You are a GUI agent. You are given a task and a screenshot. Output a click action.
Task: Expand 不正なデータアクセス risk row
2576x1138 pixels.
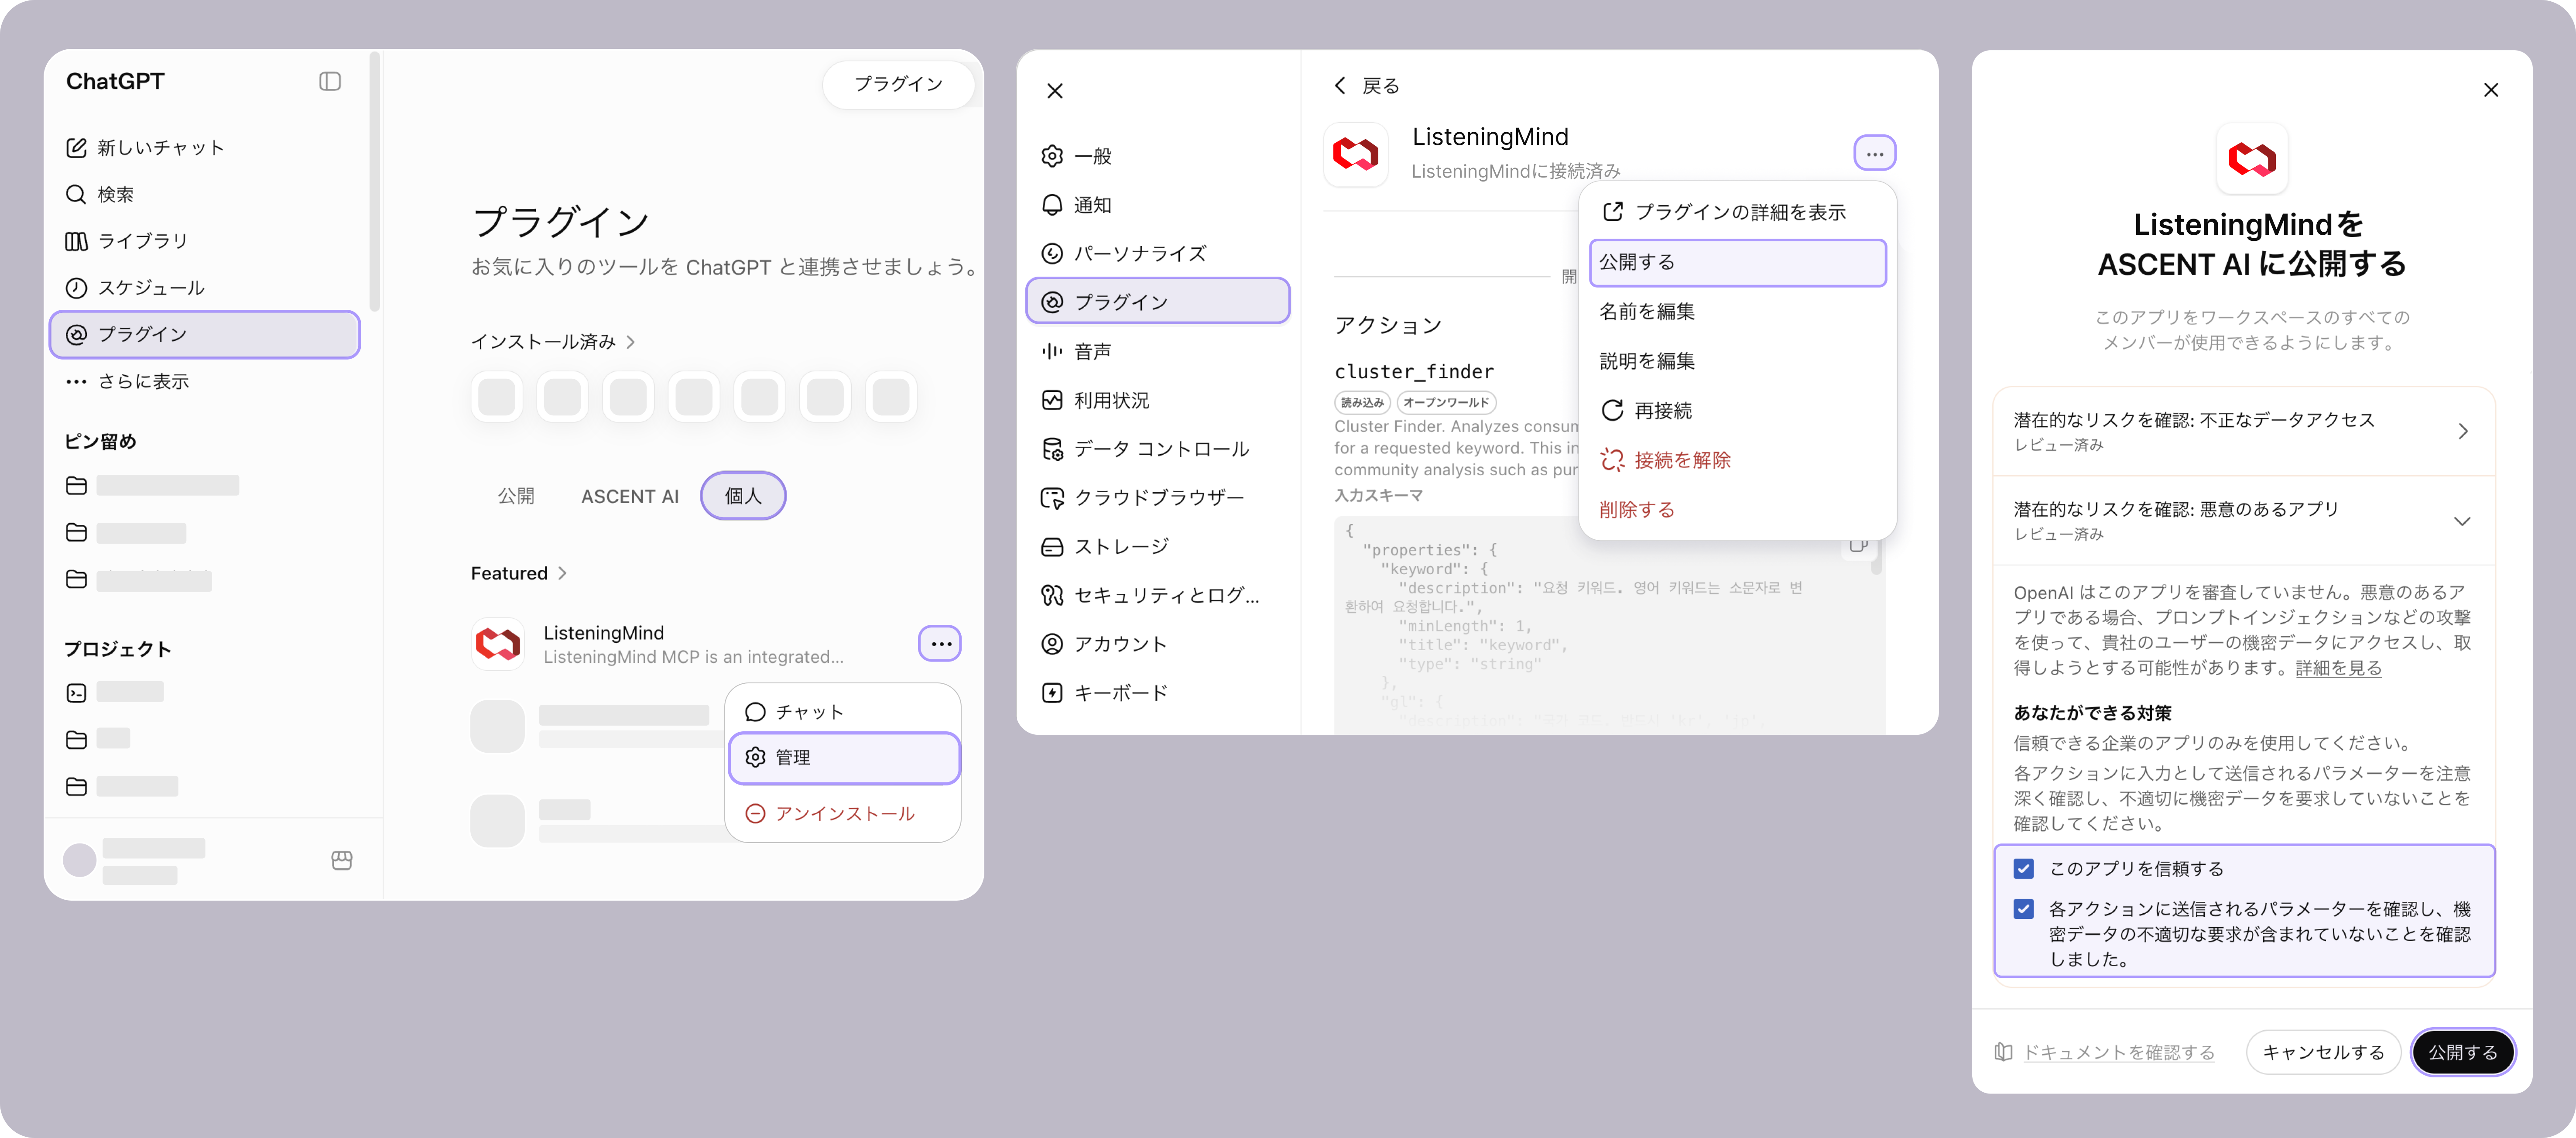pyautogui.click(x=2244, y=431)
